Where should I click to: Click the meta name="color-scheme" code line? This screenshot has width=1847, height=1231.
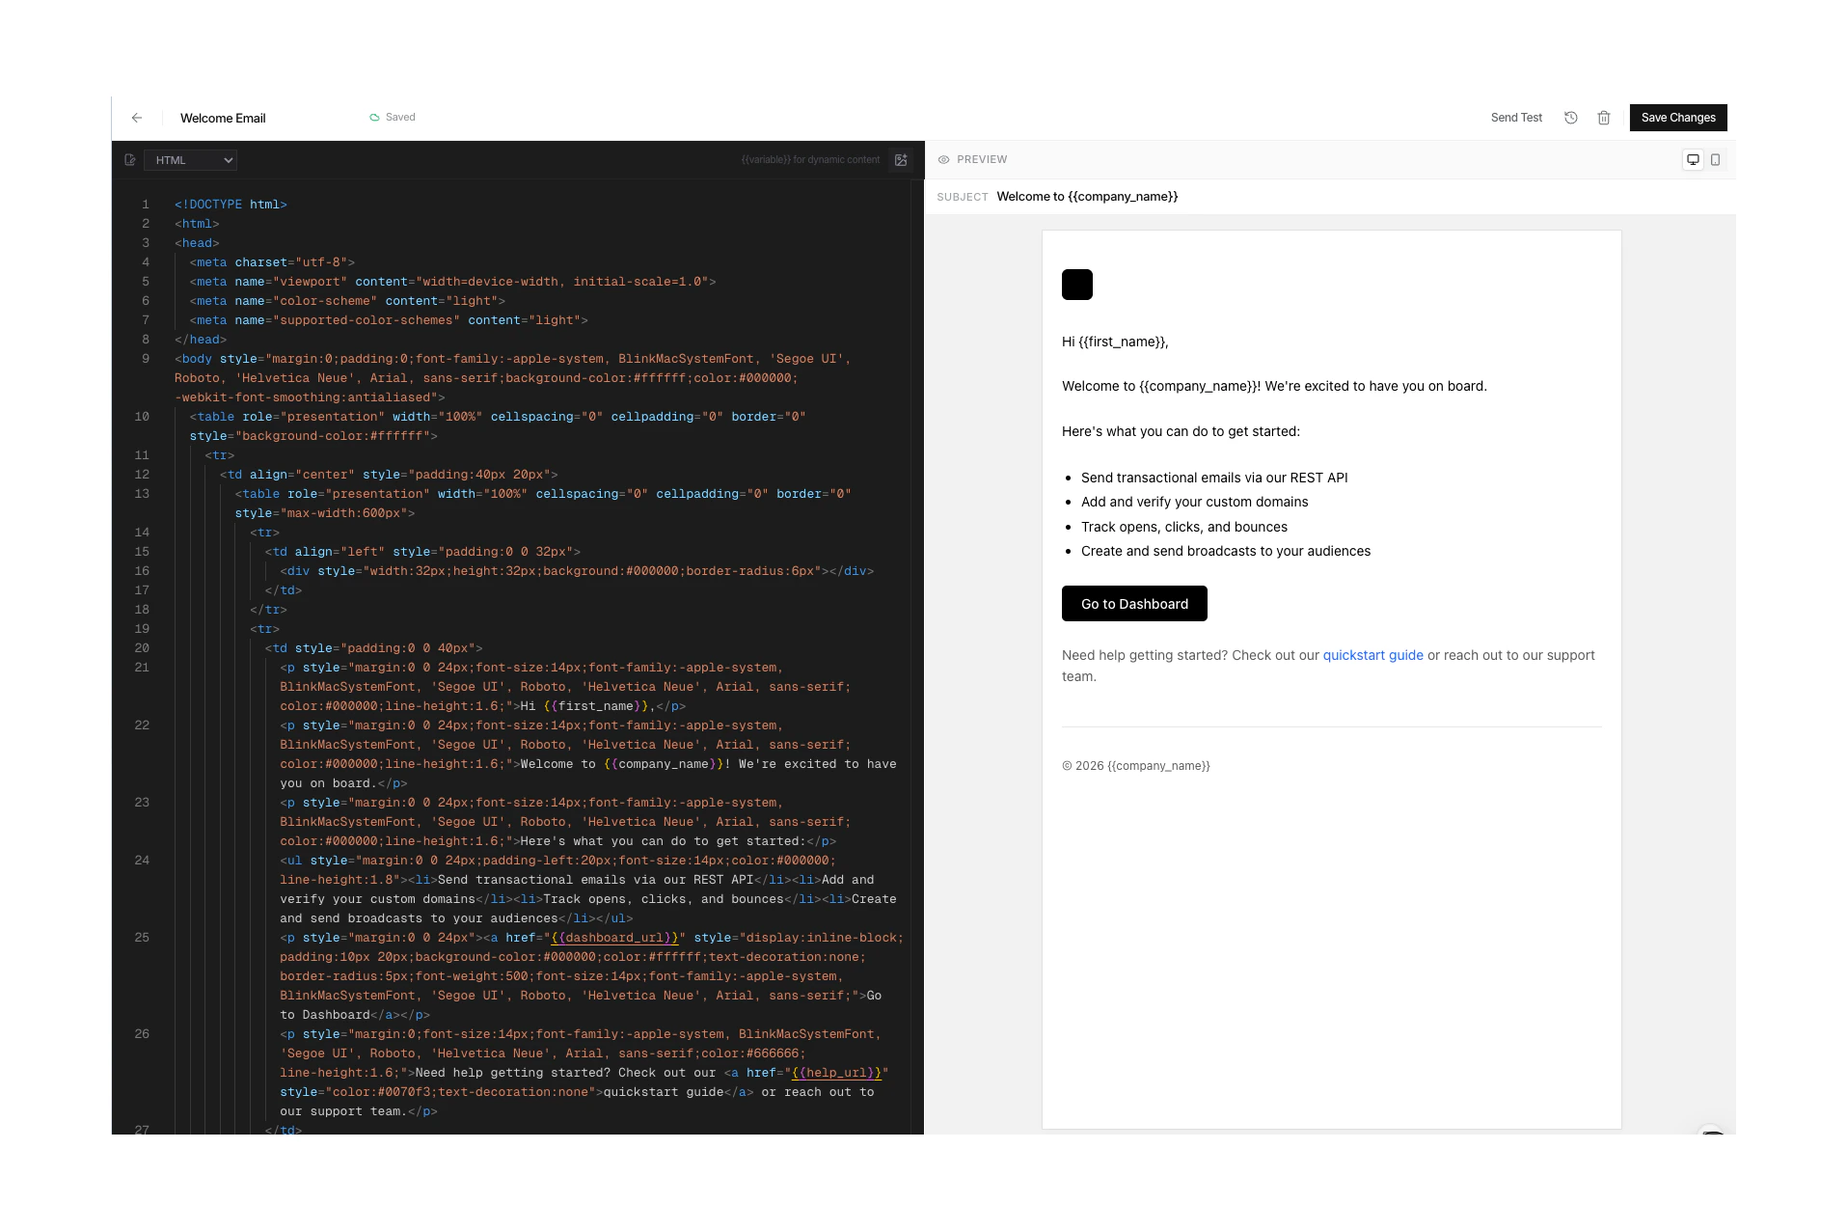pyautogui.click(x=347, y=301)
